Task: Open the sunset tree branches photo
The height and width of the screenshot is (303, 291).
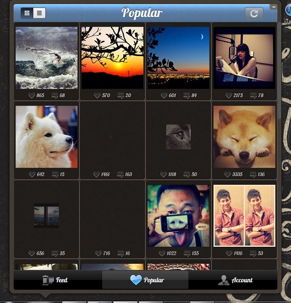Action: [112, 58]
